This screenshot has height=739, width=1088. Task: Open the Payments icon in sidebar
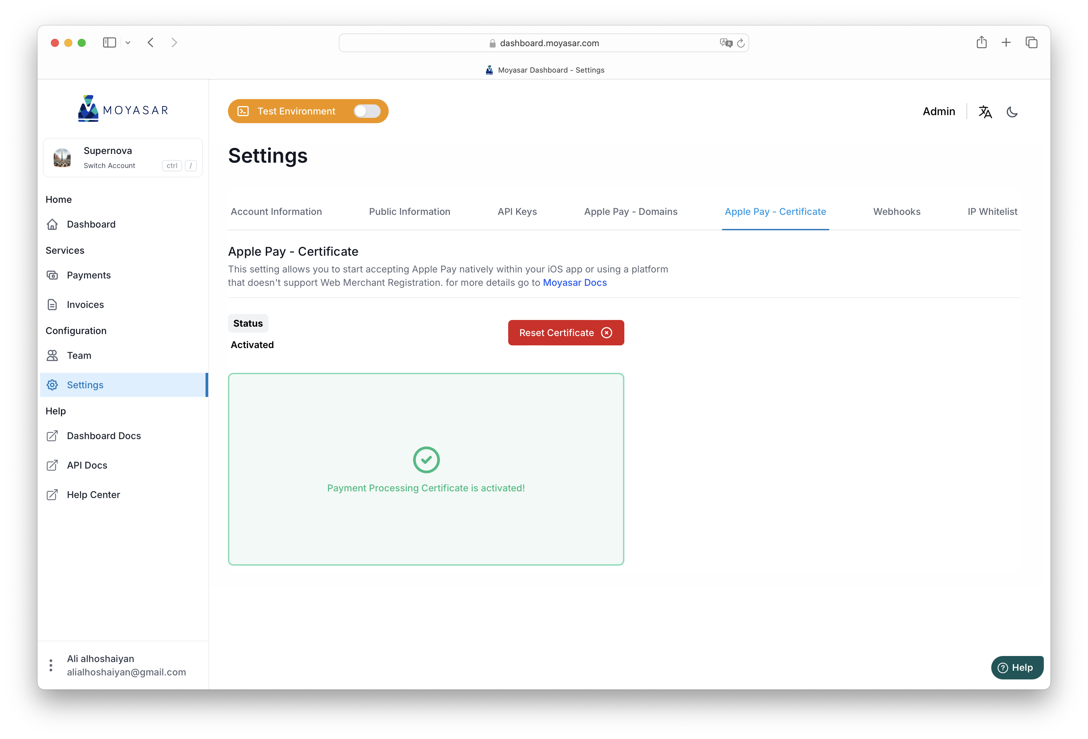tap(53, 275)
